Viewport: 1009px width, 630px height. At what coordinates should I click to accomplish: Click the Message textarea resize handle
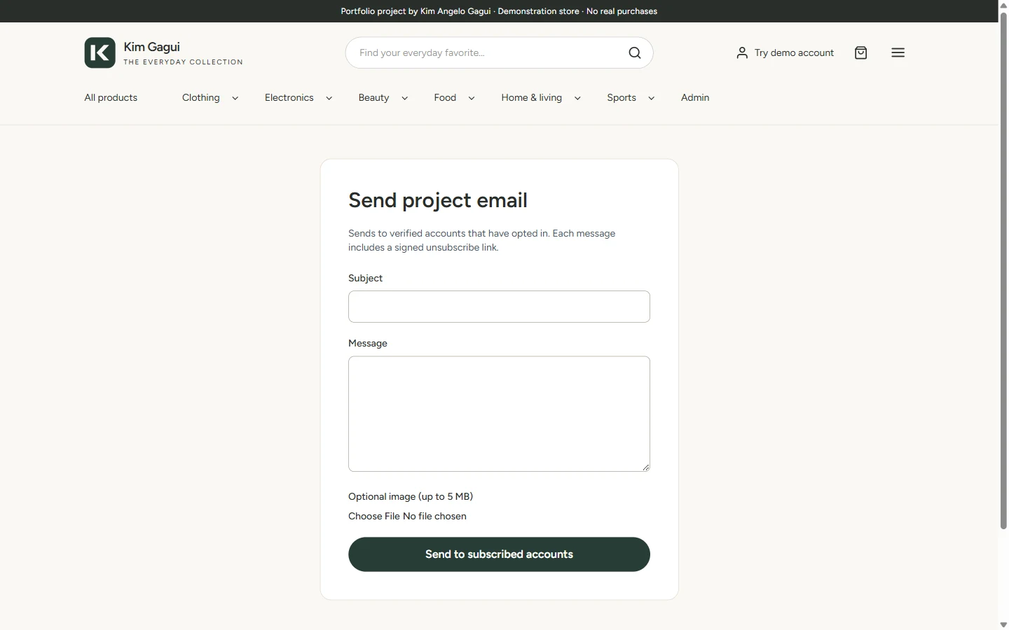tap(645, 467)
